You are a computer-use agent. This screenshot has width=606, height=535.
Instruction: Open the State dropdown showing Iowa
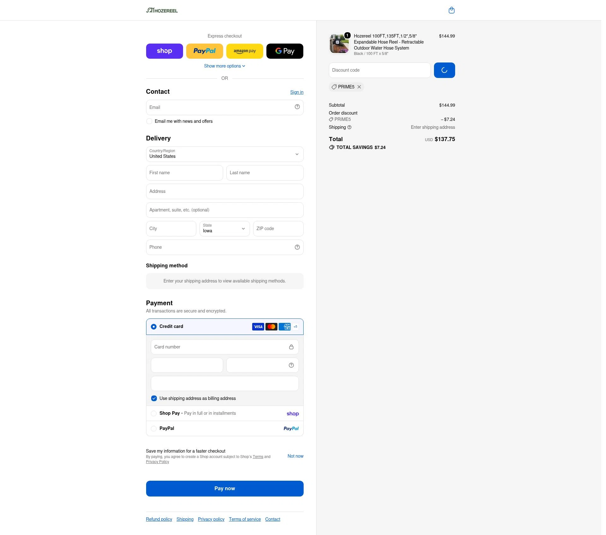225,229
